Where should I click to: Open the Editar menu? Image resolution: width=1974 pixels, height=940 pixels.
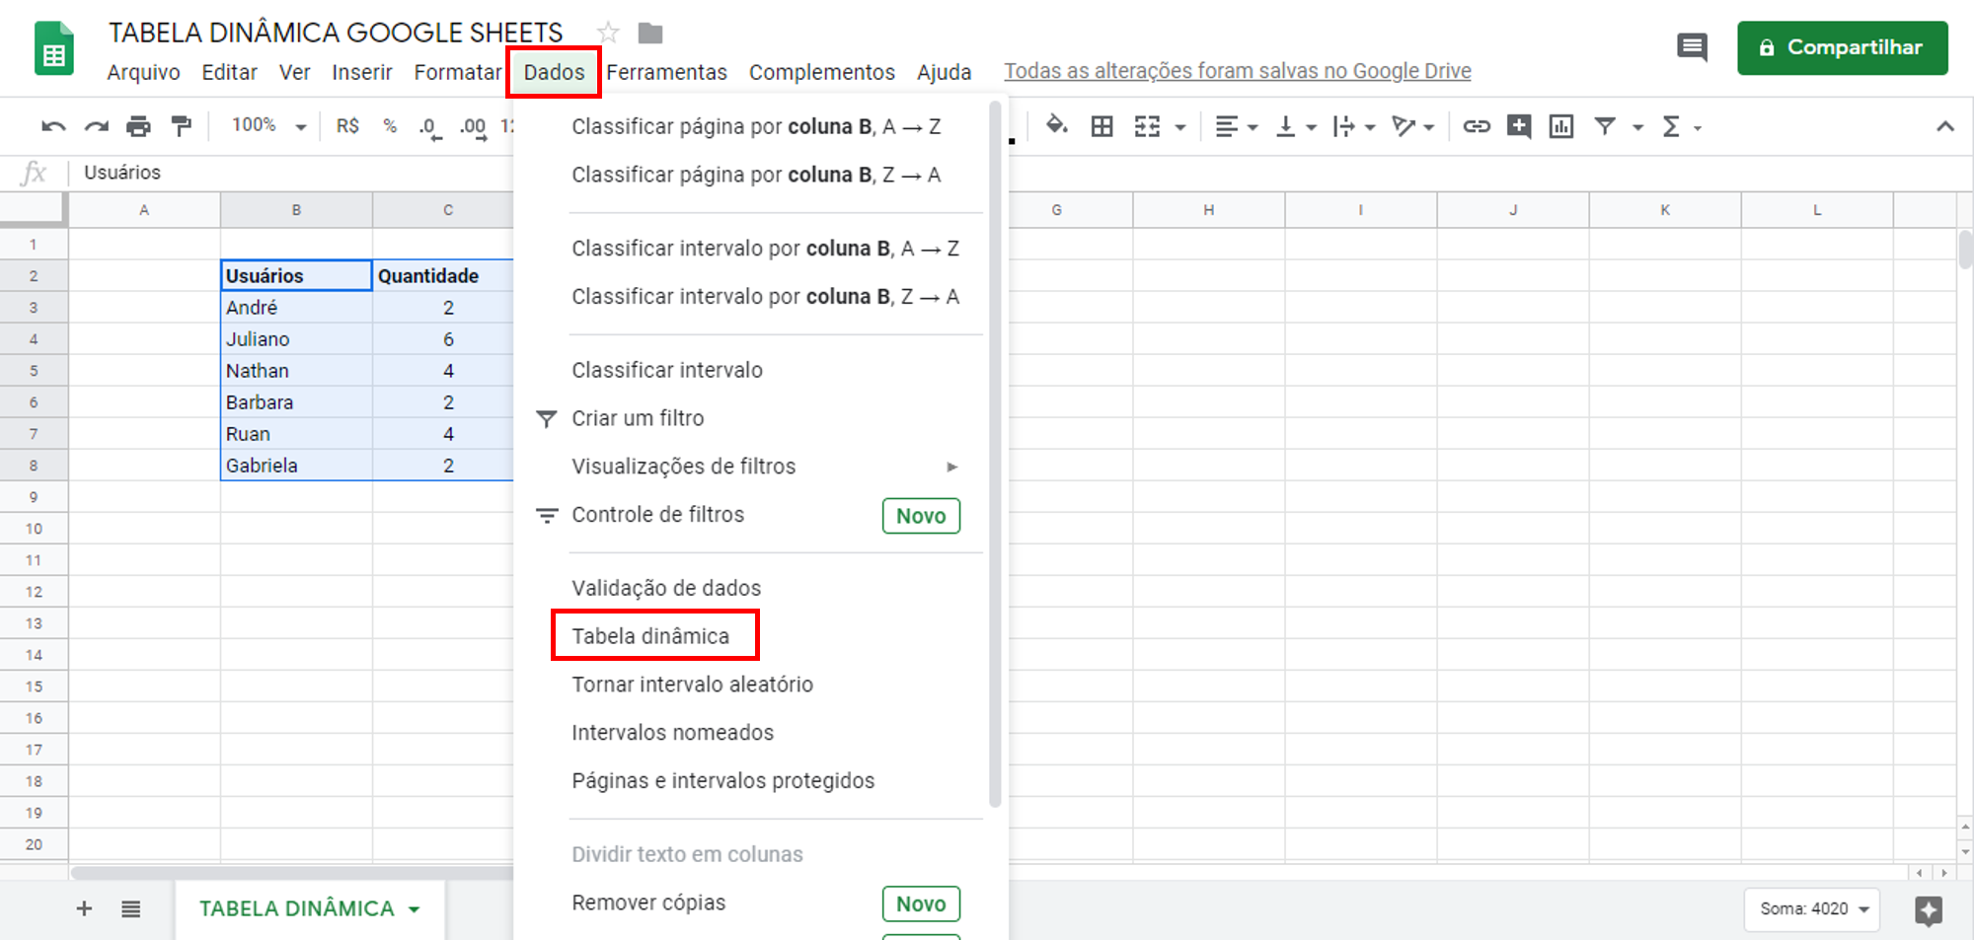(x=229, y=72)
